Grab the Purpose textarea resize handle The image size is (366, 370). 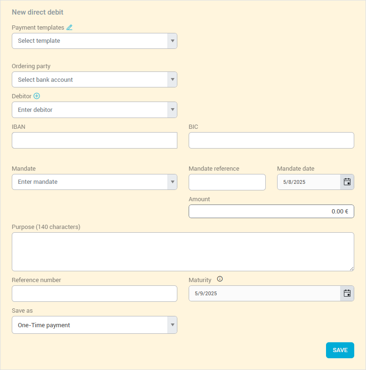pyautogui.click(x=351, y=268)
